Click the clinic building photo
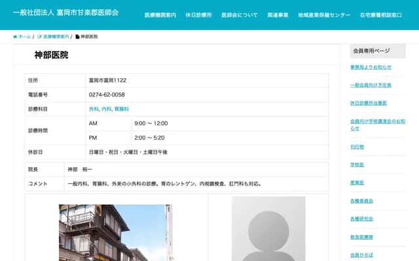This screenshot has width=419, height=261. point(115,232)
